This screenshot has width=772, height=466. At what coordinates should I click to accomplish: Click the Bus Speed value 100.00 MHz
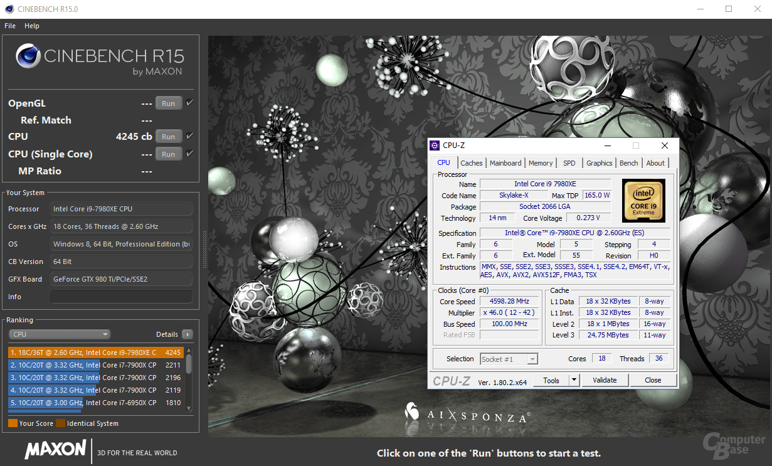509,324
